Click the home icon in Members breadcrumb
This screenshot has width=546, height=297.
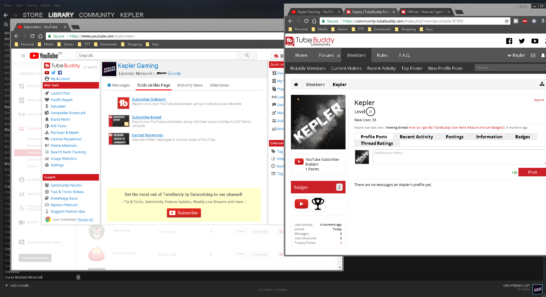[x=296, y=85]
